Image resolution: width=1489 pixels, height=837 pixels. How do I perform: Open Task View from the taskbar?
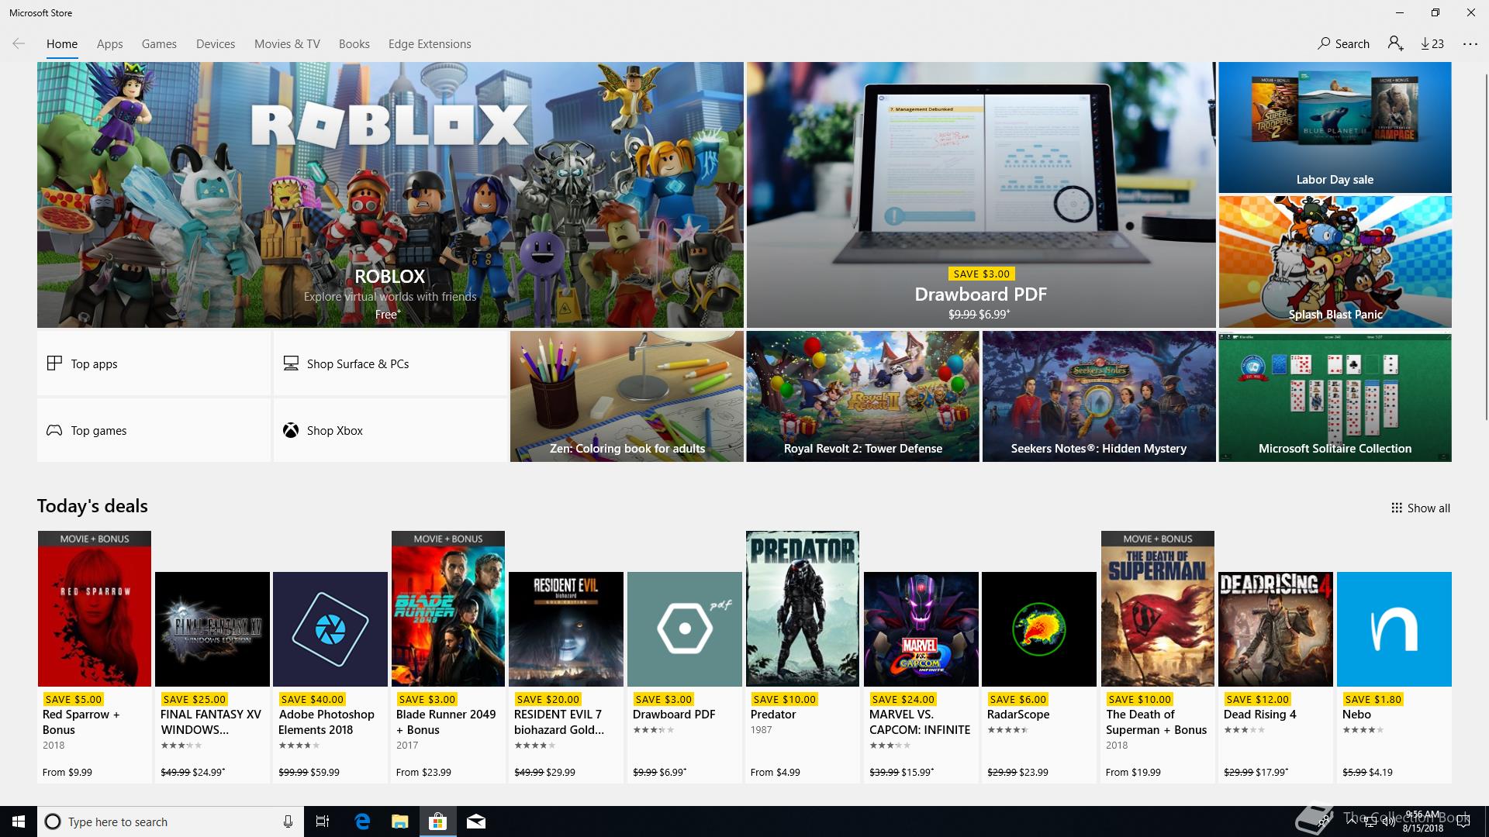[323, 821]
